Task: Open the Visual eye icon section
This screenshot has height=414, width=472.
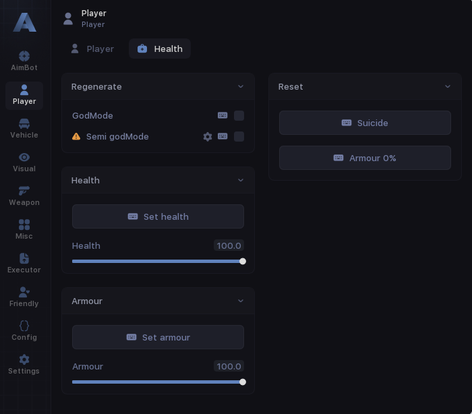Action: 24,158
